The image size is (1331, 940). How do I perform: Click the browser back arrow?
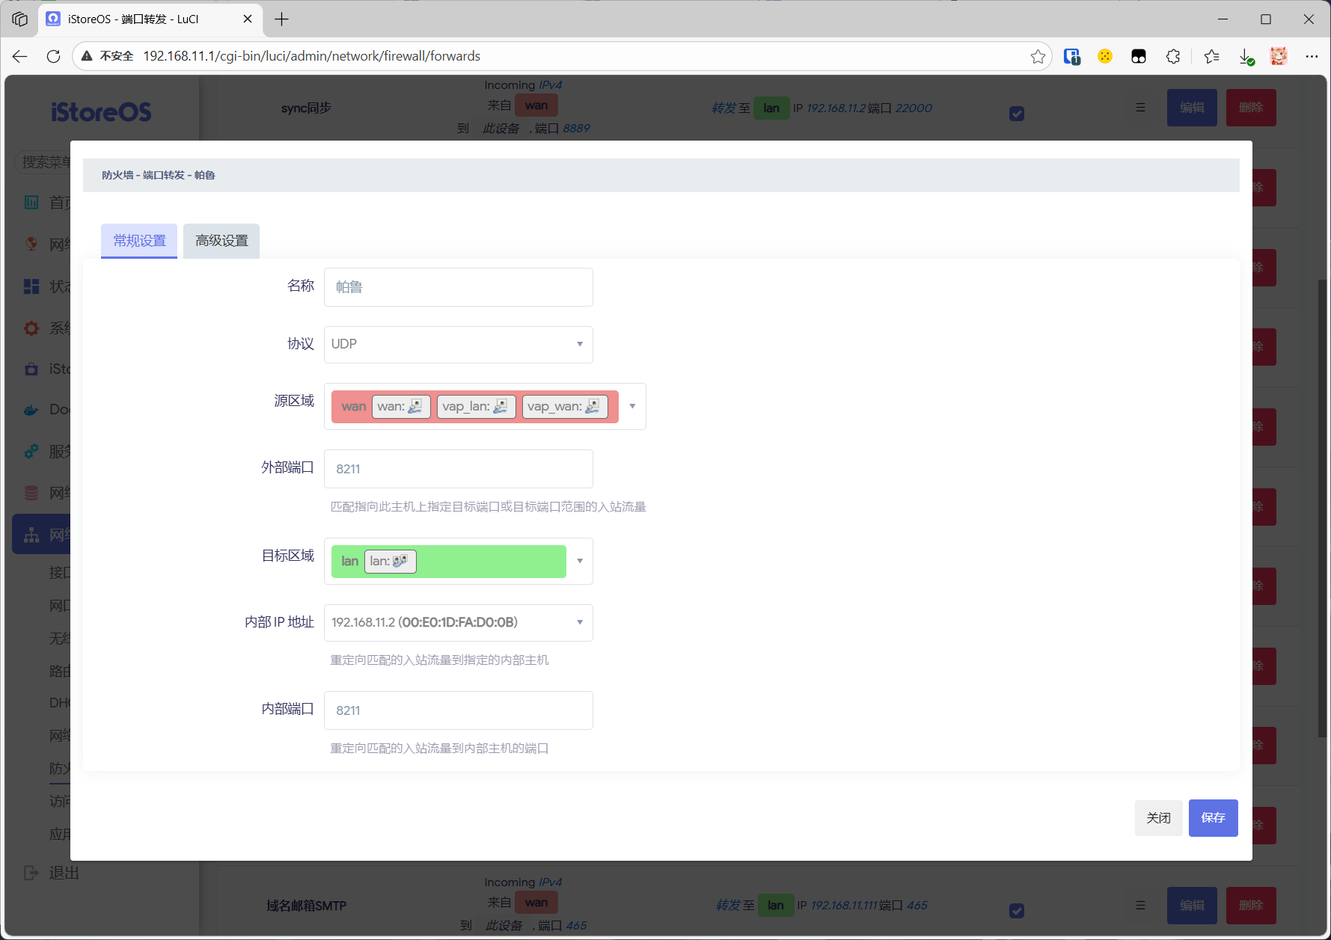(20, 56)
